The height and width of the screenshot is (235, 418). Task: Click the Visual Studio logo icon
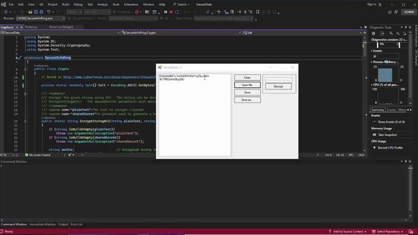tap(3, 5)
